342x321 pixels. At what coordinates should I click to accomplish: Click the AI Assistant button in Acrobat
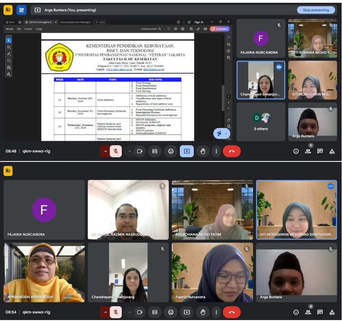point(220,29)
